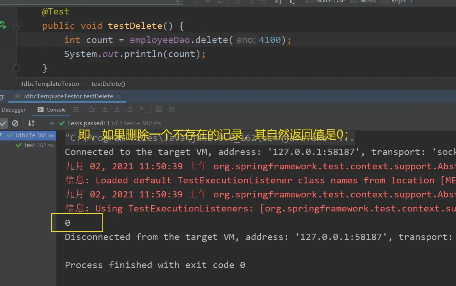Click the System.out.println(count) line
Image resolution: width=456 pixels, height=286 pixels.
tap(135, 54)
